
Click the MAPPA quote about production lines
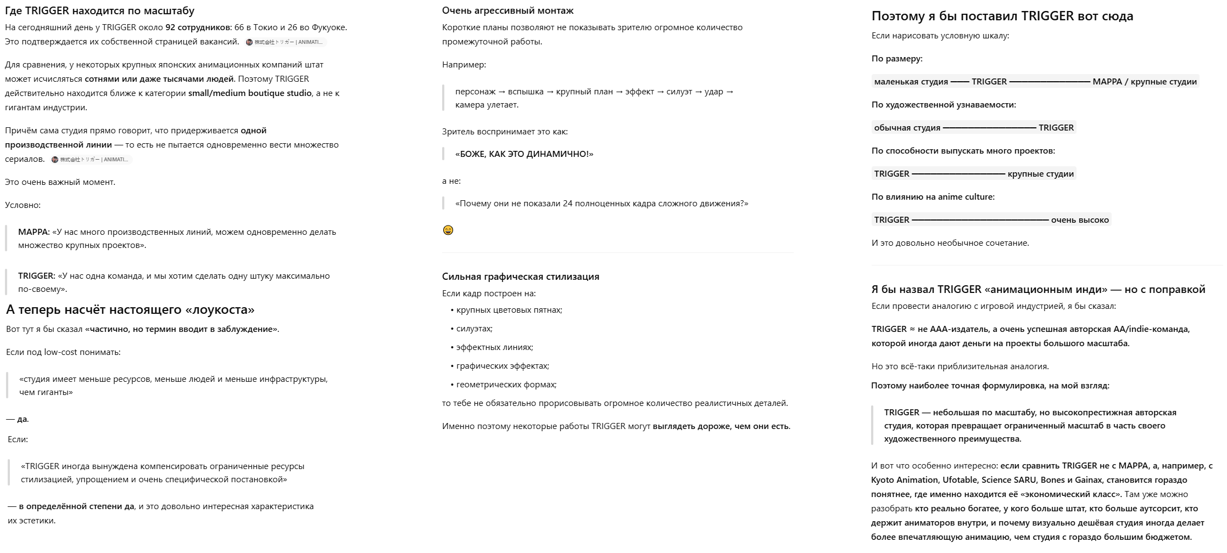177,239
